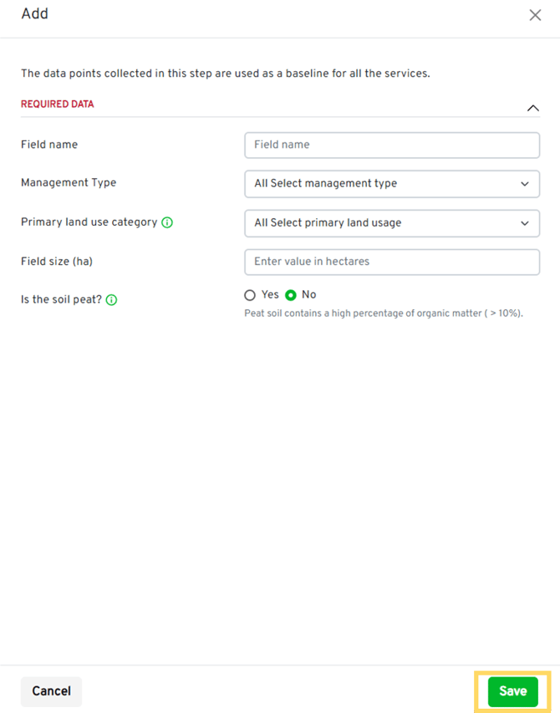560x713 pixels.
Task: Click the Cancel button
Action: [51, 691]
